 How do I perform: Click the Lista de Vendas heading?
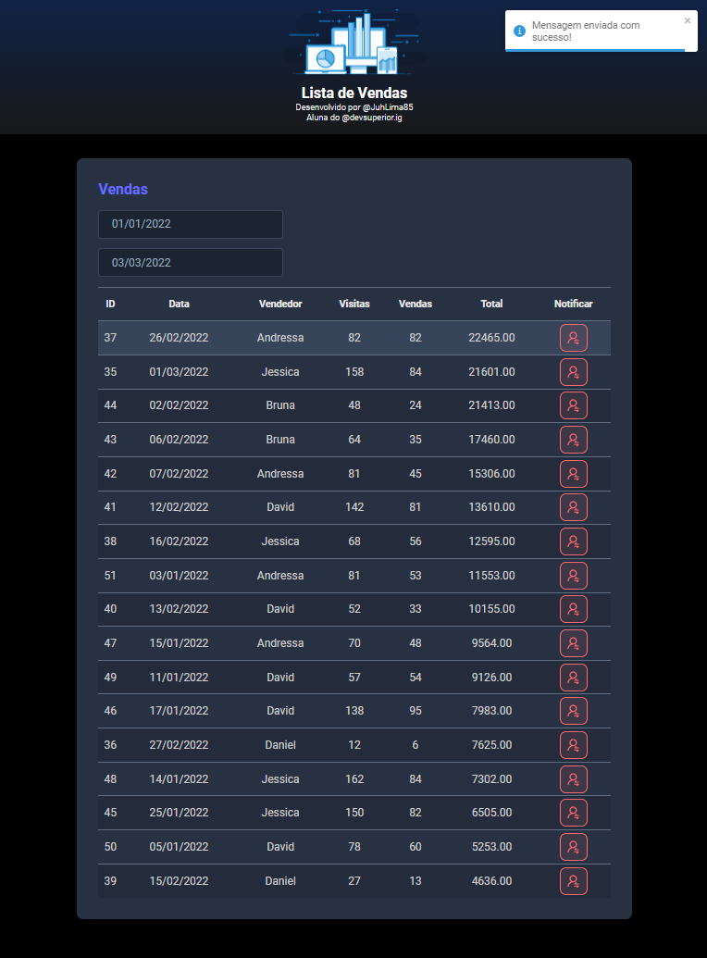(x=354, y=93)
